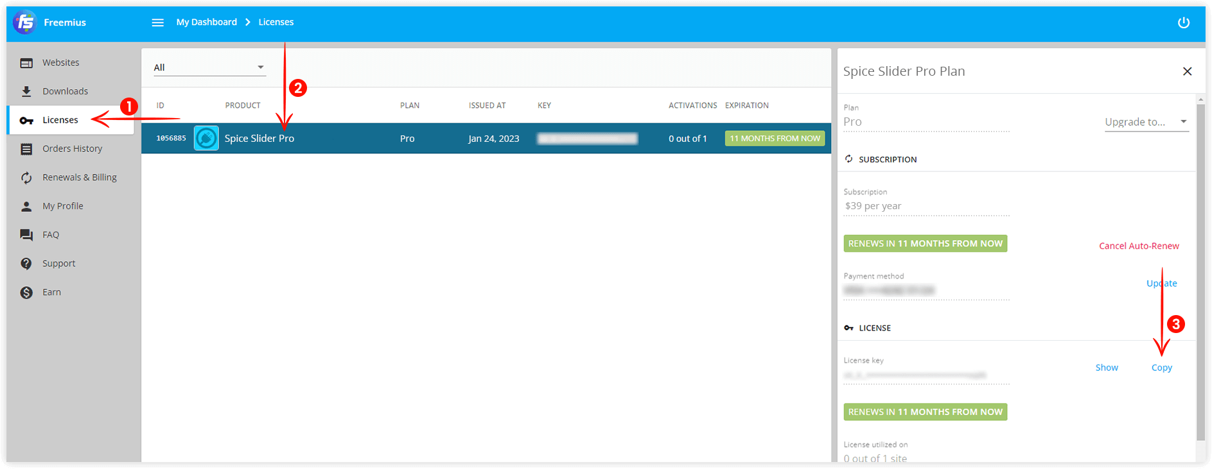Toggle the hamburger menu icon
Viewport: 1212px width, 471px height.
tap(158, 22)
